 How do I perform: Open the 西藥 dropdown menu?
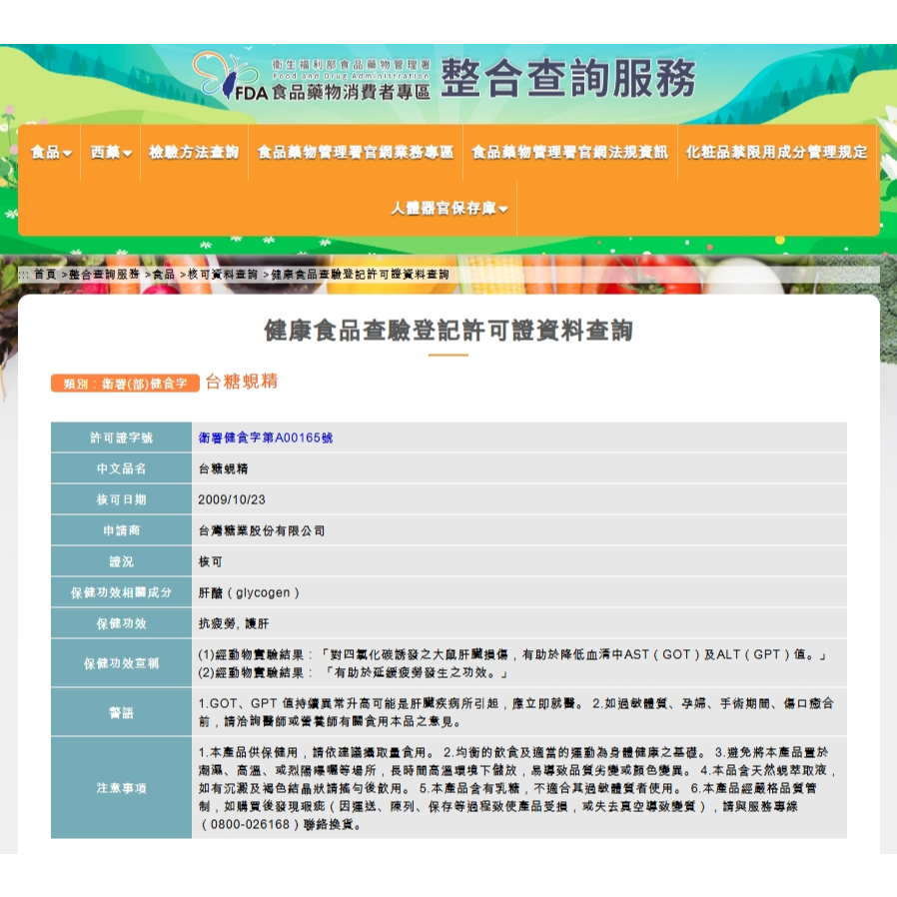click(x=111, y=152)
